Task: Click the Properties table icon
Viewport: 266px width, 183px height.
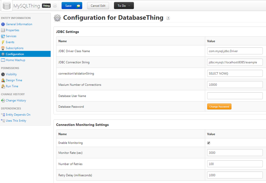Action: (3, 30)
